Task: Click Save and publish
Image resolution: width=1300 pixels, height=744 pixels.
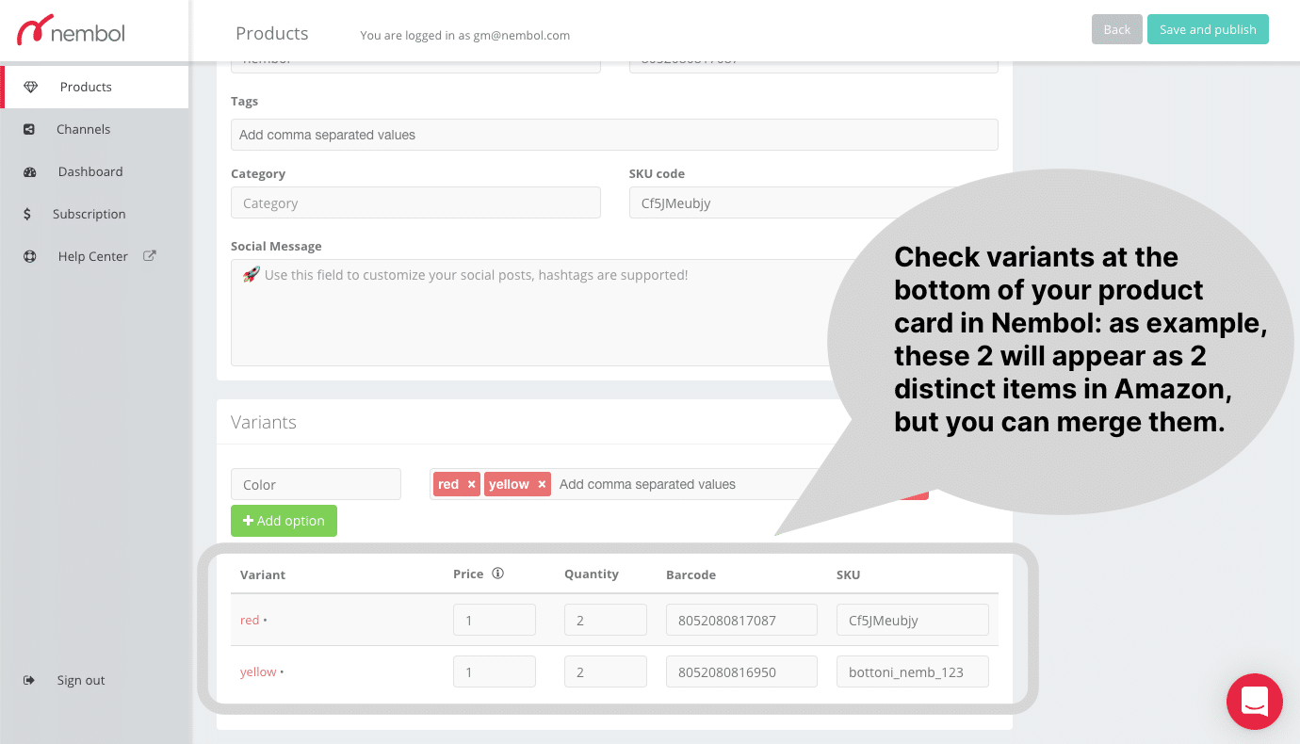Action: (1208, 29)
